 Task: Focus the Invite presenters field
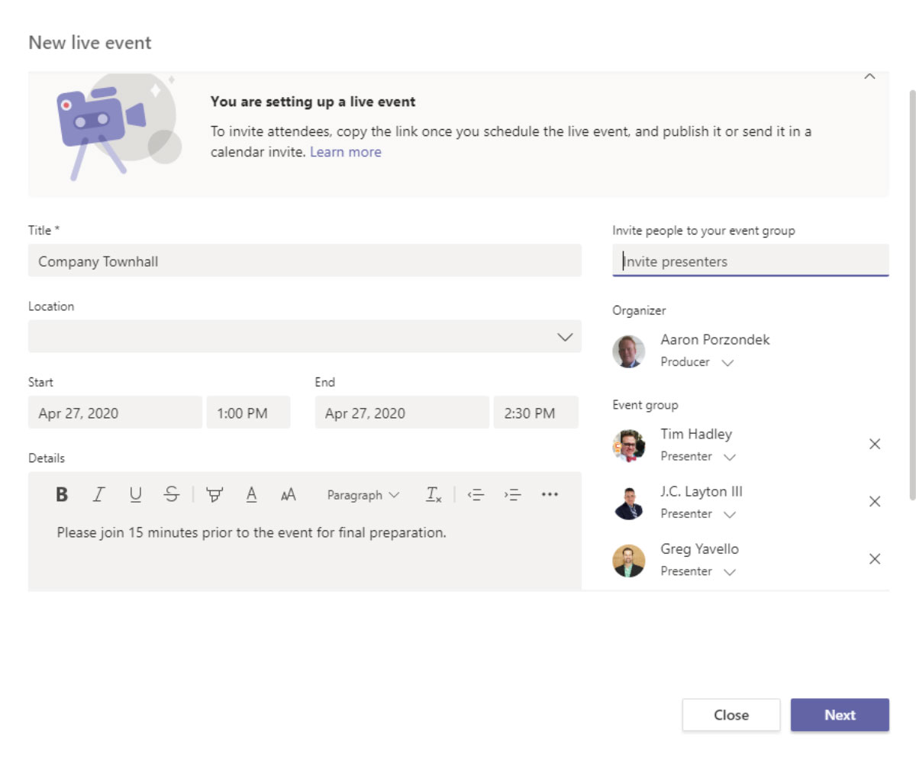point(750,260)
